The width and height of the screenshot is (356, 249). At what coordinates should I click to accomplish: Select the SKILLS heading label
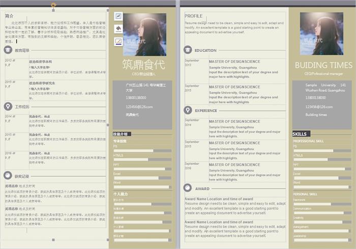300,134
